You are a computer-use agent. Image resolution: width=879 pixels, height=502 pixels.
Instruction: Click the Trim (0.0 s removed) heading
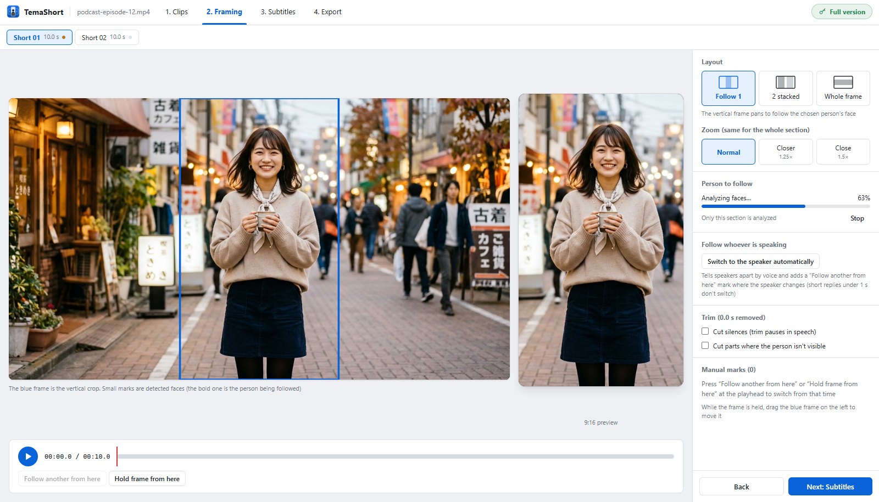click(x=733, y=318)
